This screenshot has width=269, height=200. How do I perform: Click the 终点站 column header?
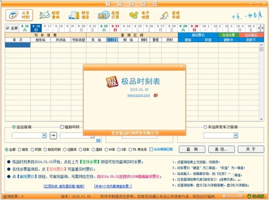coord(61,40)
